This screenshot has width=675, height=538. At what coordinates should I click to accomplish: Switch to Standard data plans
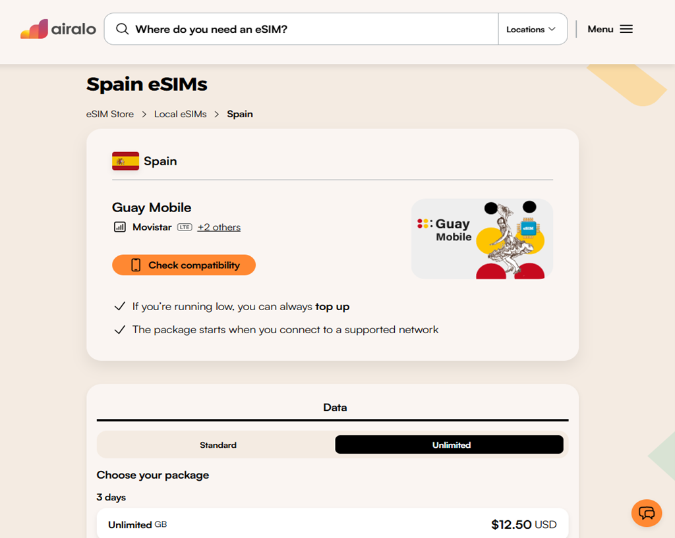(218, 445)
